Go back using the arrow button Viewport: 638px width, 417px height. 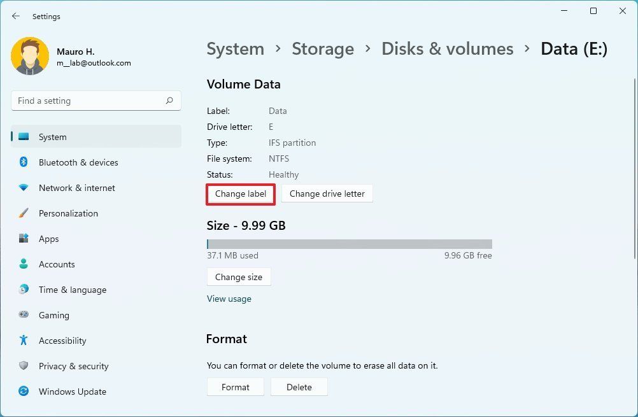pos(15,16)
